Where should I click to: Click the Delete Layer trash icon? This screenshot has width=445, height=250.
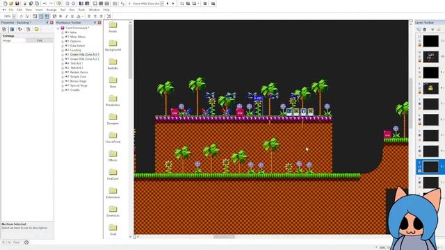click(x=425, y=29)
